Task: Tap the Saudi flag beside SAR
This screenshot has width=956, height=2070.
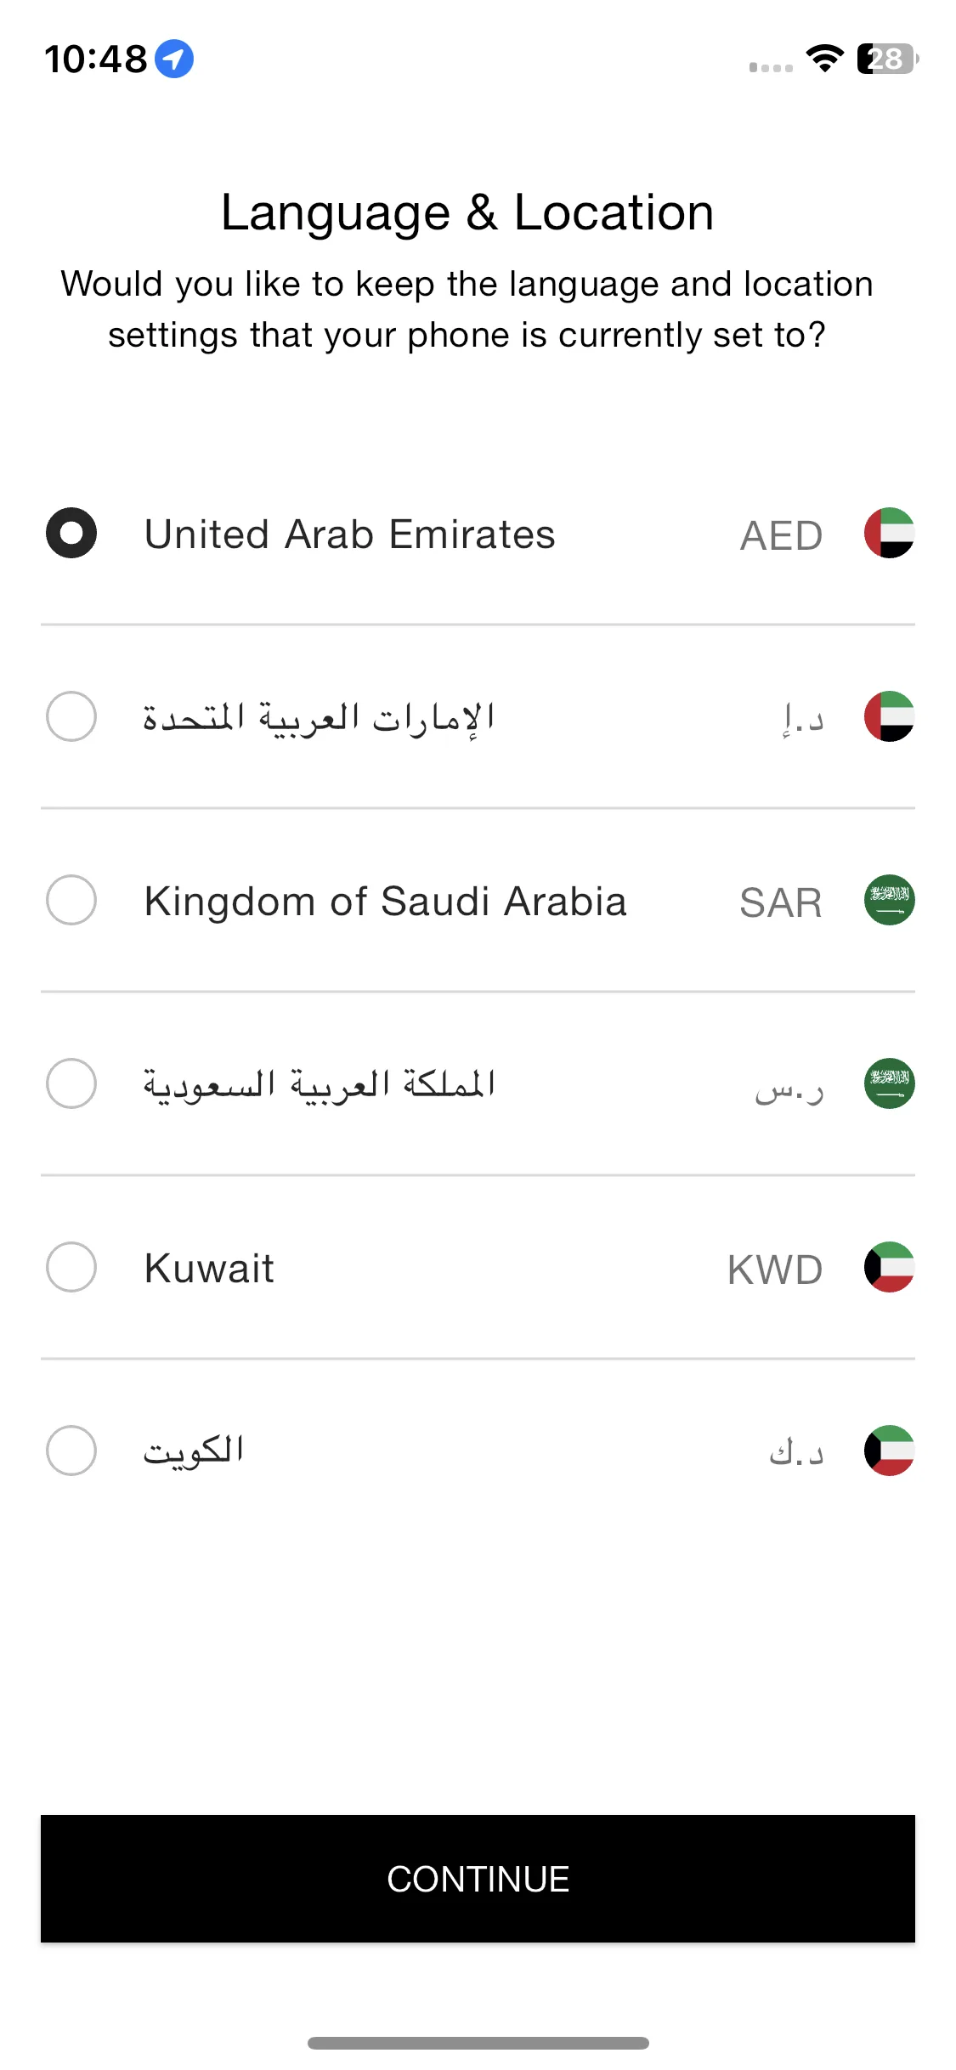Action: [889, 900]
